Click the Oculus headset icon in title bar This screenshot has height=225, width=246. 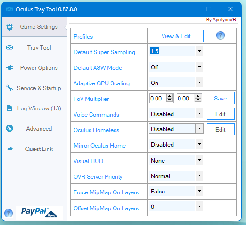[9, 9]
